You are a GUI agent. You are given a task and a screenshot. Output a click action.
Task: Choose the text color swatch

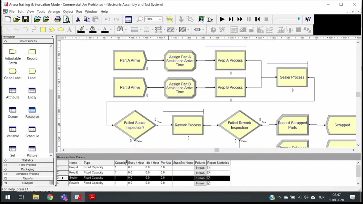pyautogui.click(x=105, y=29)
